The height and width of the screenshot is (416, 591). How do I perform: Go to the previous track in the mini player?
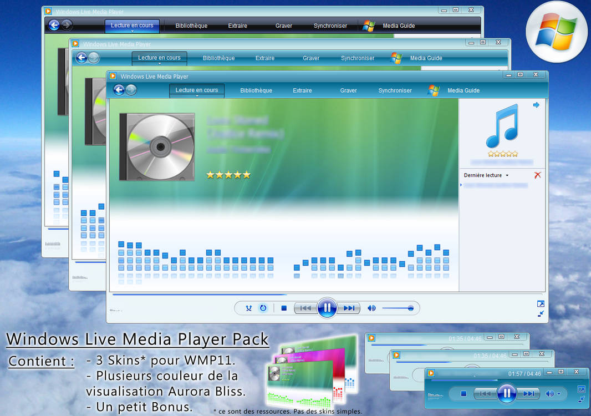486,394
